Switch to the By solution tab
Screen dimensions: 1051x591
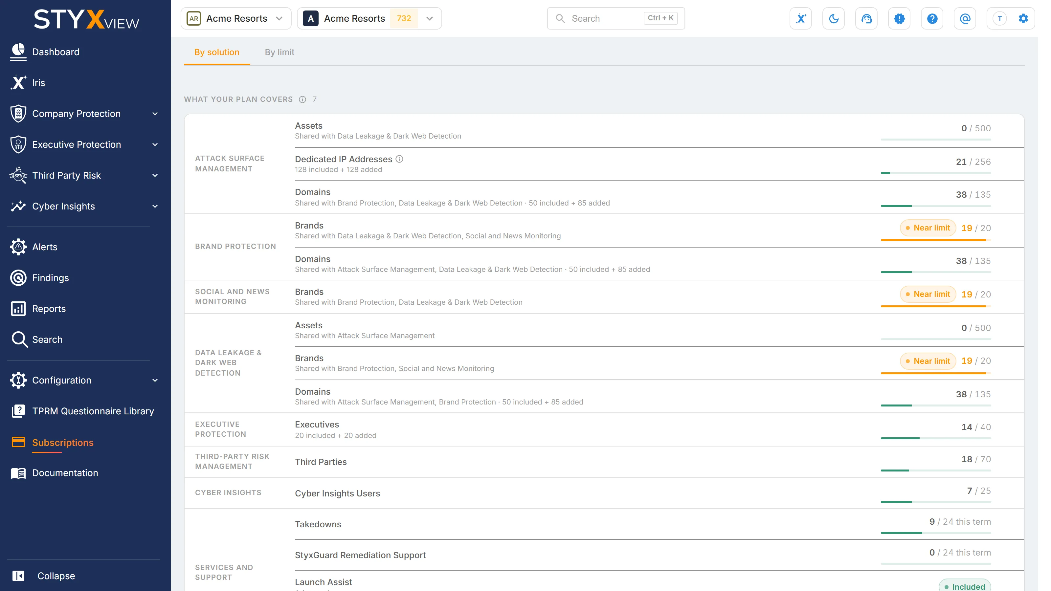click(x=217, y=52)
